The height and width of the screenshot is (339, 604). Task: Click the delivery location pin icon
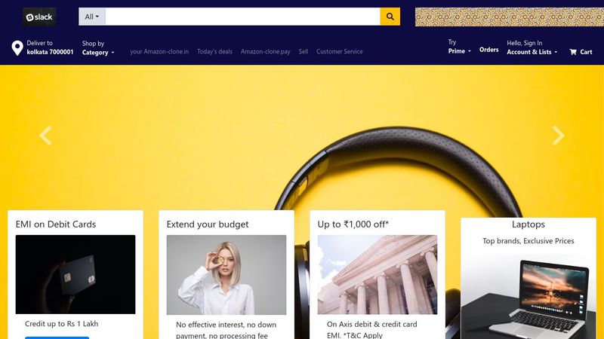pyautogui.click(x=17, y=48)
